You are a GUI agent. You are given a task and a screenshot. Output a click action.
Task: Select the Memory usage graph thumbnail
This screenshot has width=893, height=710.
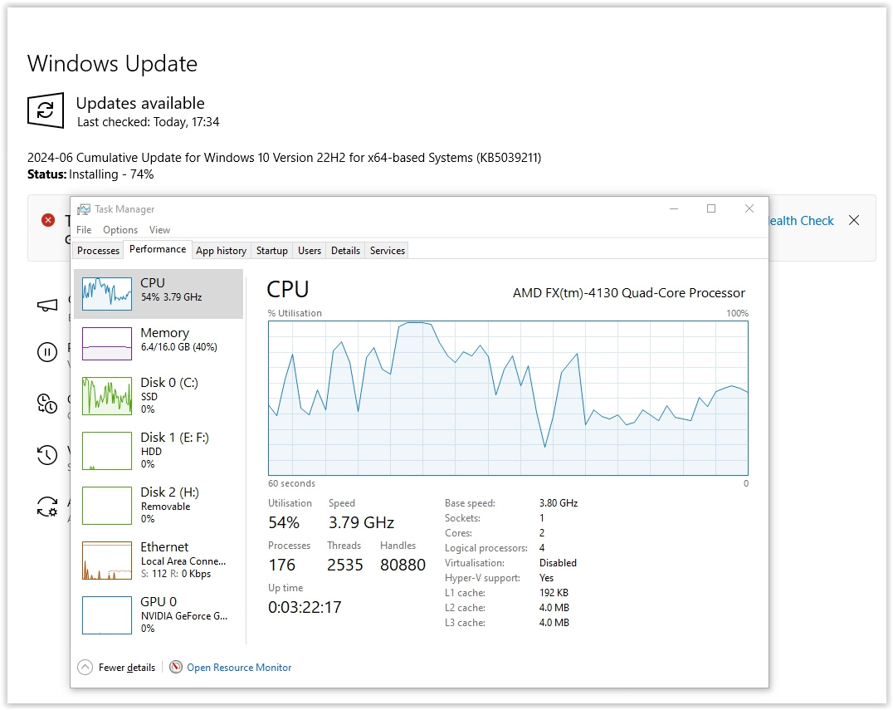tap(106, 344)
